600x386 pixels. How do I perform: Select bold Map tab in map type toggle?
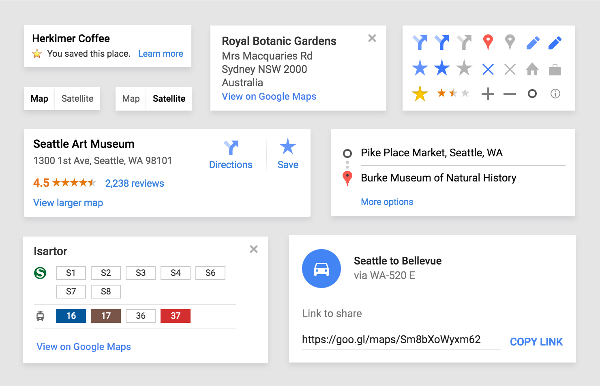pyautogui.click(x=39, y=98)
